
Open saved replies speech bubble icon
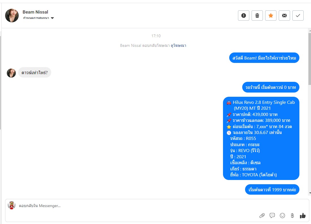point(272,216)
